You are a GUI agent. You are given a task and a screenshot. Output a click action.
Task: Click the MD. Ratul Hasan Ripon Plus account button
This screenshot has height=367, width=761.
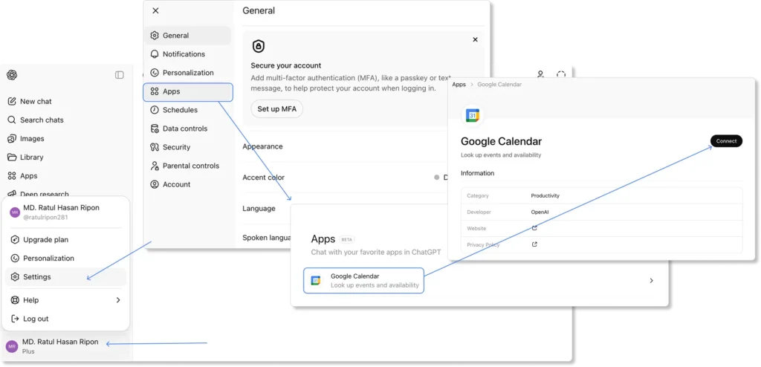pos(66,346)
